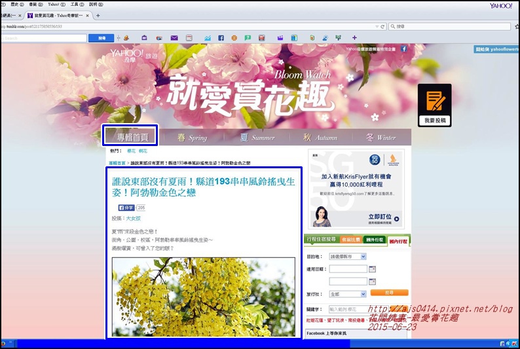This screenshot has width=520, height=349.
Task: Click the orange 搜尋 button in trip search
Action: pyautogui.click(x=389, y=293)
